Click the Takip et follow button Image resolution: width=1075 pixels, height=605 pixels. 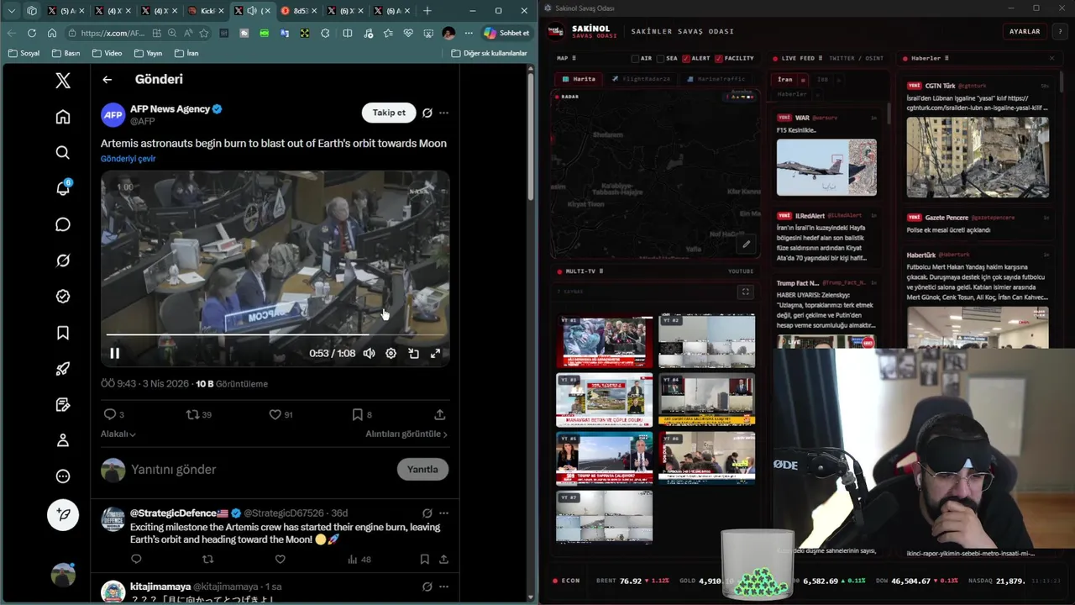coord(389,113)
